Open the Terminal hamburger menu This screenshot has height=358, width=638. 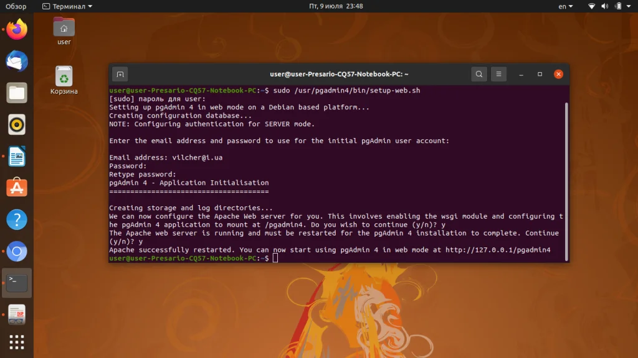pos(498,73)
